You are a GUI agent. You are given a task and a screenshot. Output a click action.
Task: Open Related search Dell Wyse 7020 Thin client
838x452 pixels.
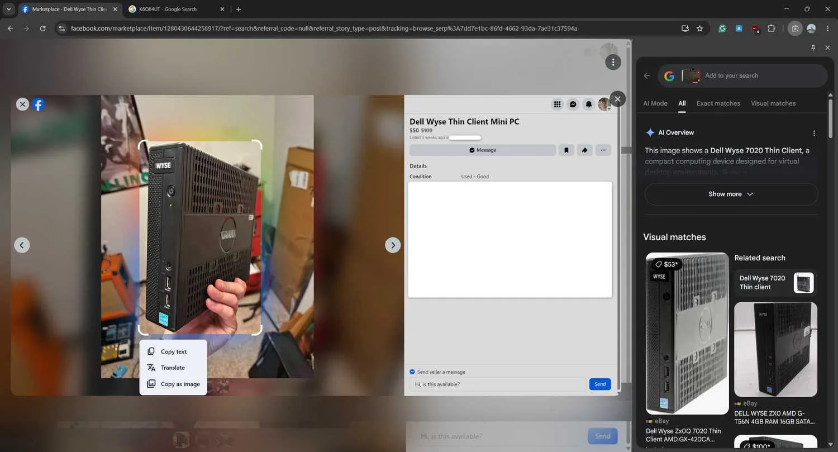click(x=776, y=283)
